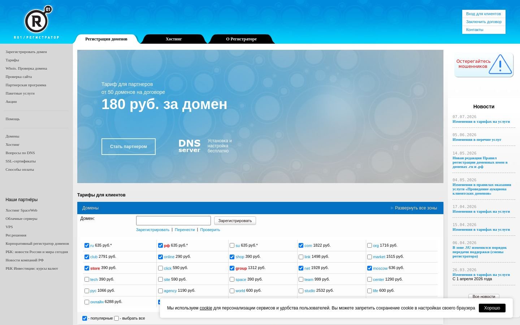Click 'Хостинг SpaceWeb' partner link
This screenshot has width=520, height=325.
(x=21, y=210)
